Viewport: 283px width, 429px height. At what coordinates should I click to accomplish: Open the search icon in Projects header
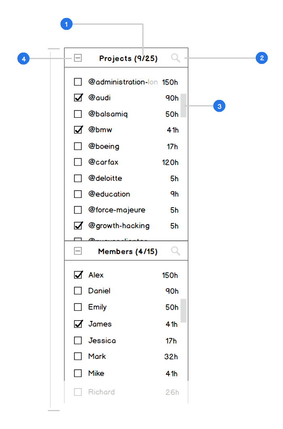[x=175, y=58]
